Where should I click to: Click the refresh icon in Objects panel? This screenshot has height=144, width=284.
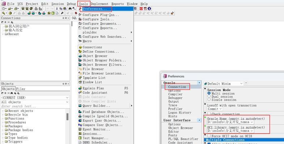click(3, 93)
